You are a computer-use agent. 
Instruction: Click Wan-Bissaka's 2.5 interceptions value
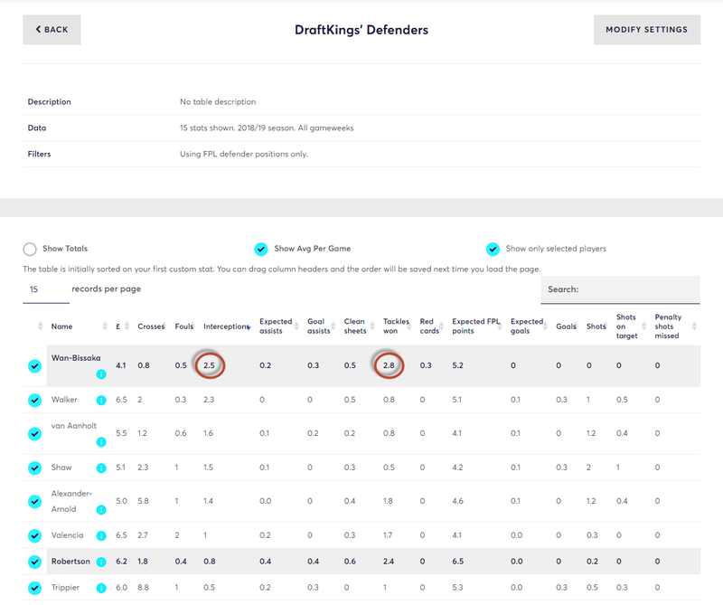click(x=209, y=365)
